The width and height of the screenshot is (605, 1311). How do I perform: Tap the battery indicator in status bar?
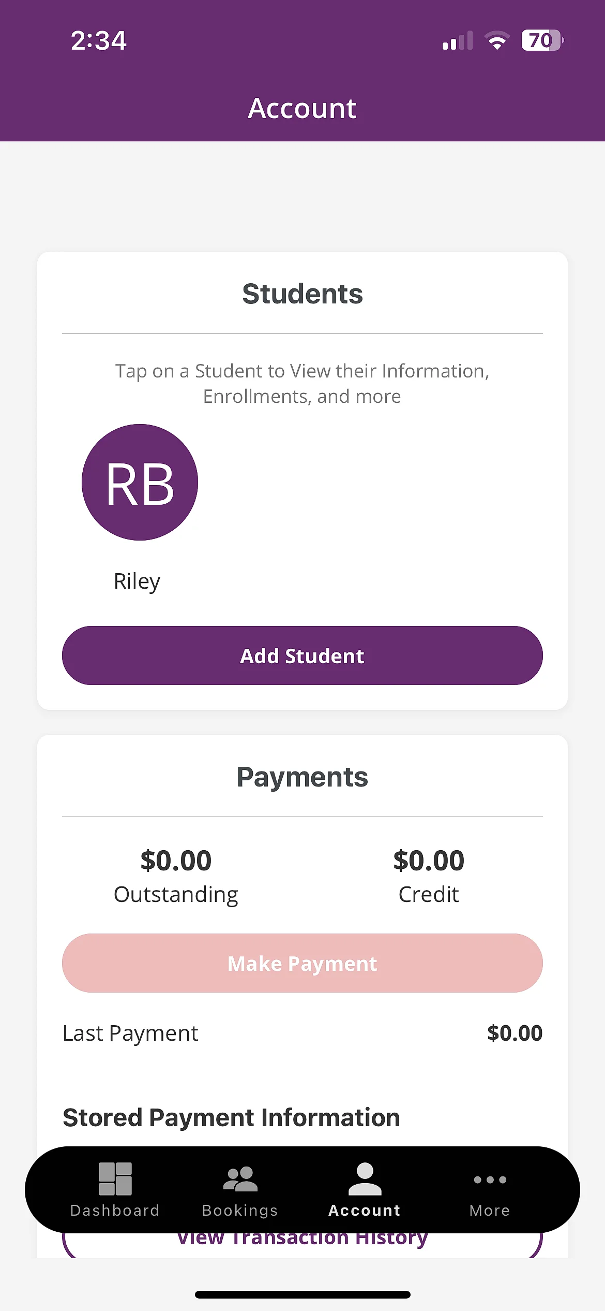541,40
